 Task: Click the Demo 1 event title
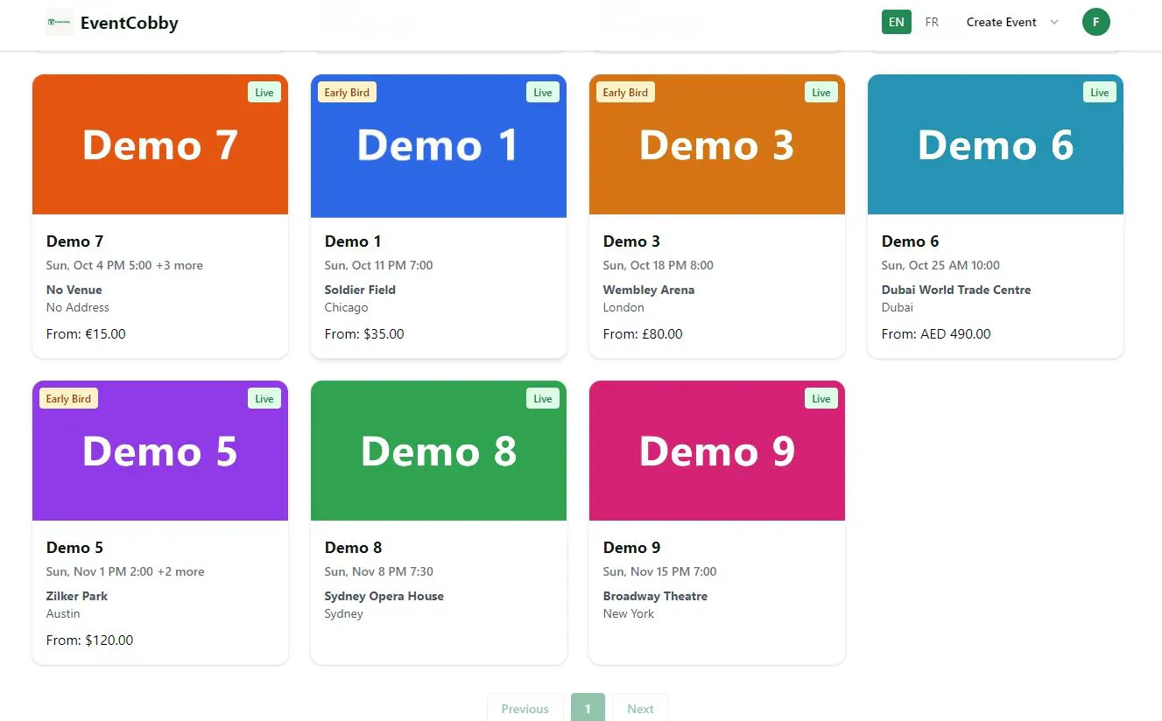pyautogui.click(x=353, y=241)
